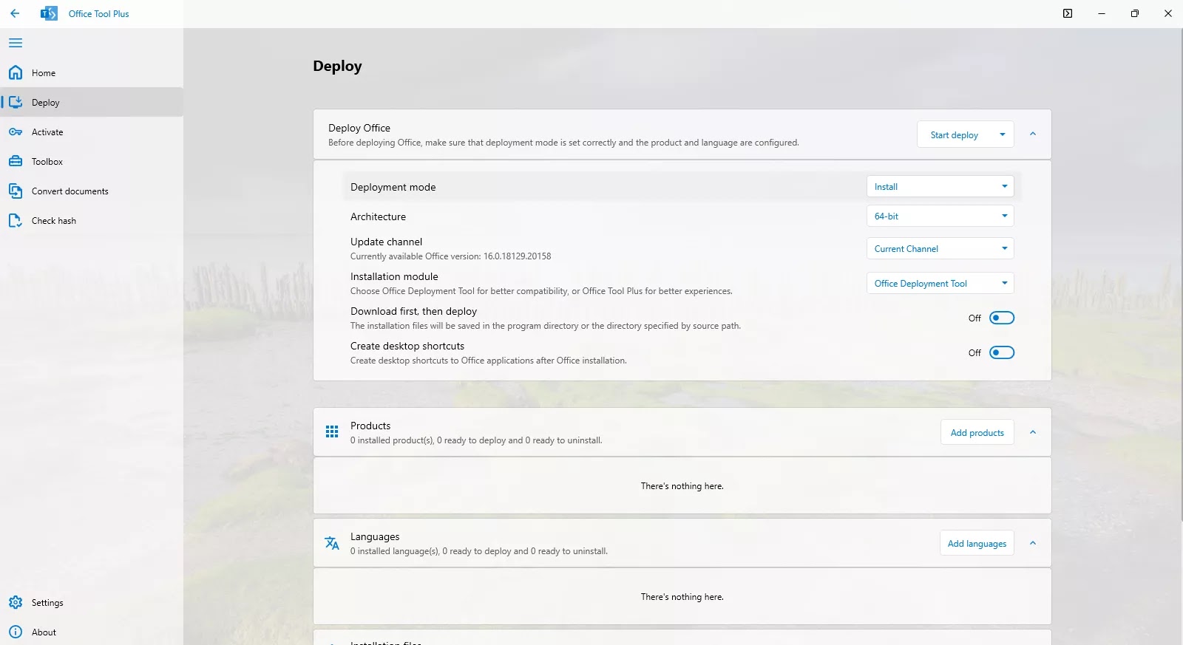Image resolution: width=1183 pixels, height=645 pixels.
Task: Minimize the Office Tool Plus window
Action: (1101, 13)
